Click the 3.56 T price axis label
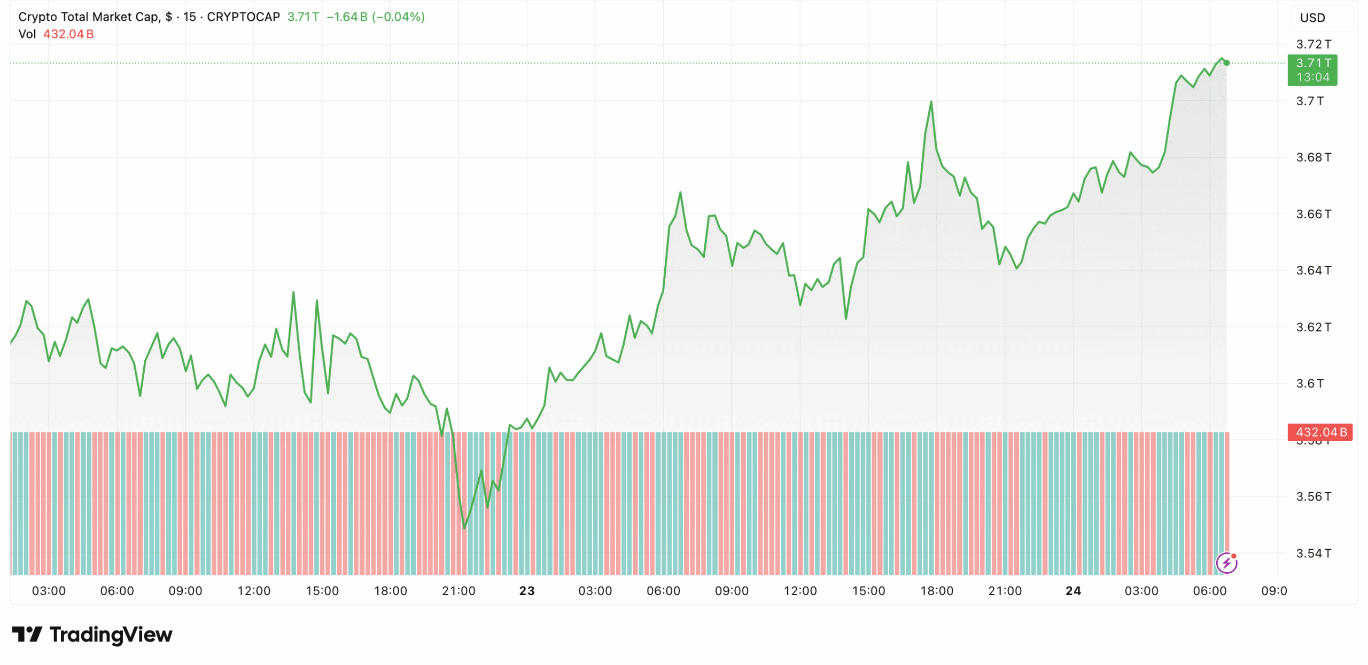Screen dimensions: 1368x665 click(1313, 496)
